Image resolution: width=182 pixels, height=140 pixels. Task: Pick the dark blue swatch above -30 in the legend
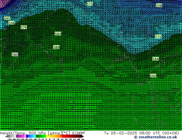(27, 136)
